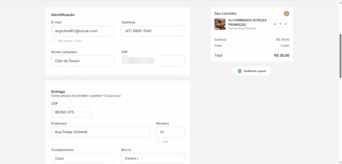
Task: Toggle the S/N no-number checkbox
Action: tap(158, 142)
